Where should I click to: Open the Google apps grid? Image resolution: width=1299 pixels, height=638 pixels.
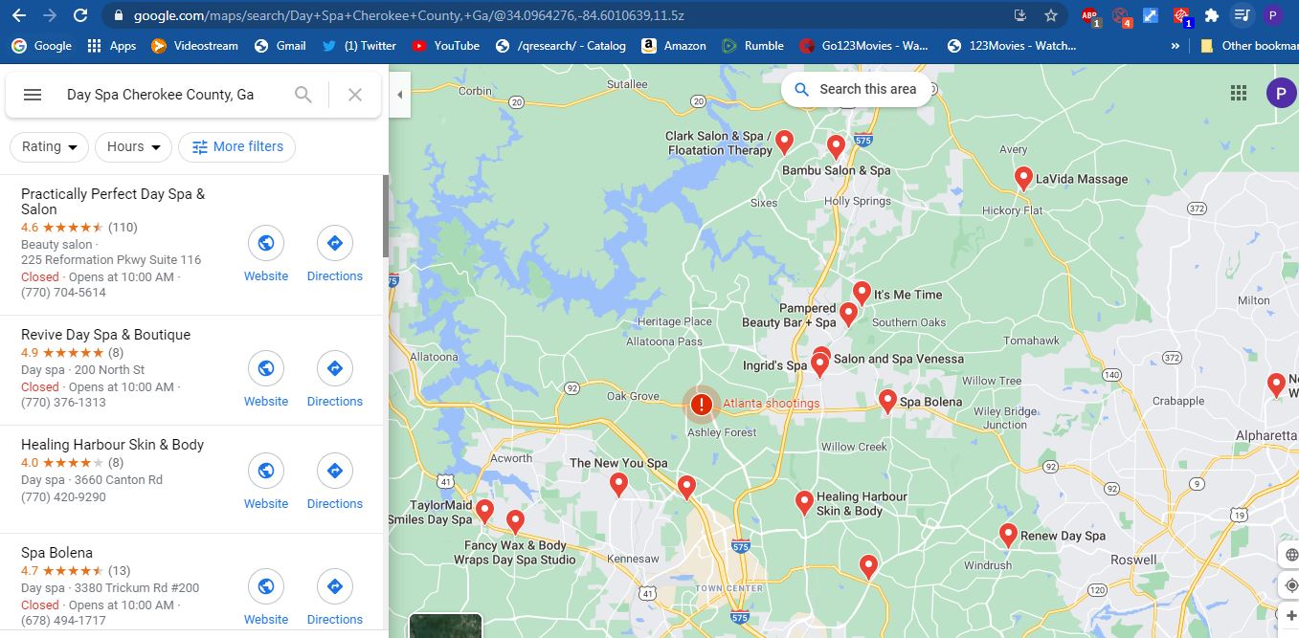click(x=1239, y=93)
